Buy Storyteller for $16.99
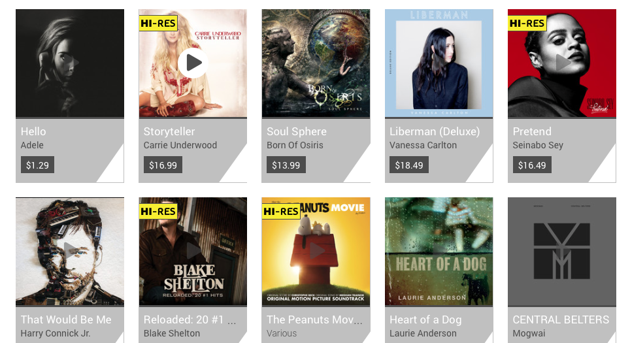This screenshot has width=630, height=343. point(163,165)
